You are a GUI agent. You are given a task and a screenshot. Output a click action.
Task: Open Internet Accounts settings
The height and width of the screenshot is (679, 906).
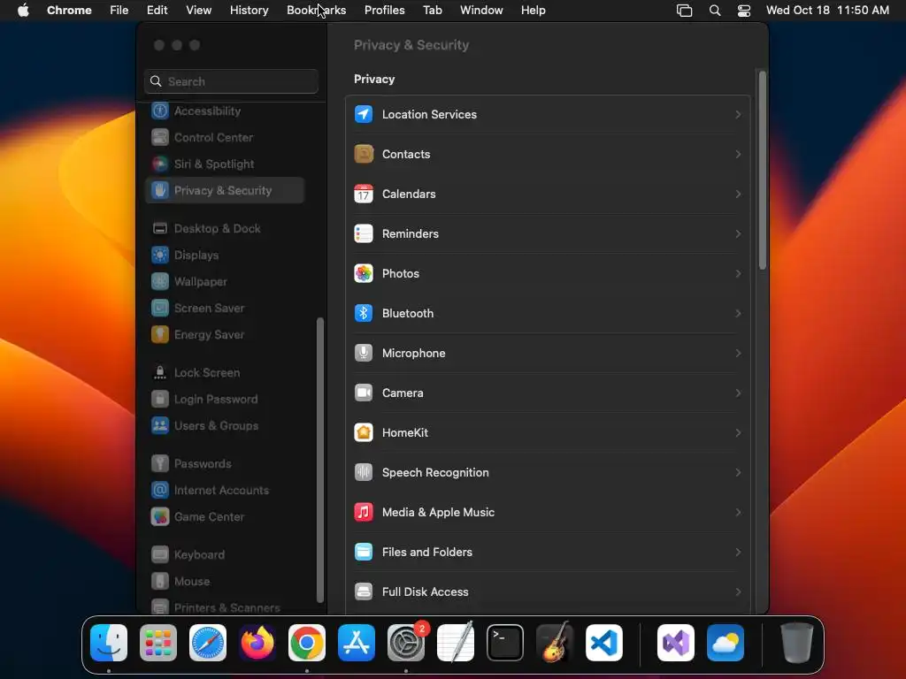click(224, 490)
